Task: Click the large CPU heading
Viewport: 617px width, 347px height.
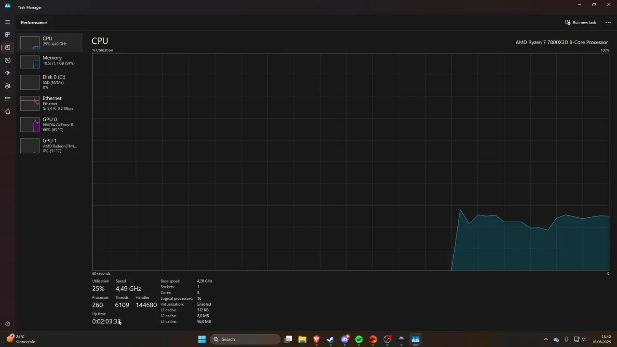Action: click(x=100, y=41)
